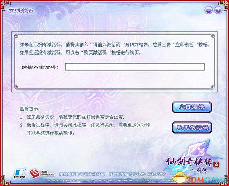This screenshot has width=229, height=186.
Task: Click the first tip about network connection
Action: (x=72, y=117)
